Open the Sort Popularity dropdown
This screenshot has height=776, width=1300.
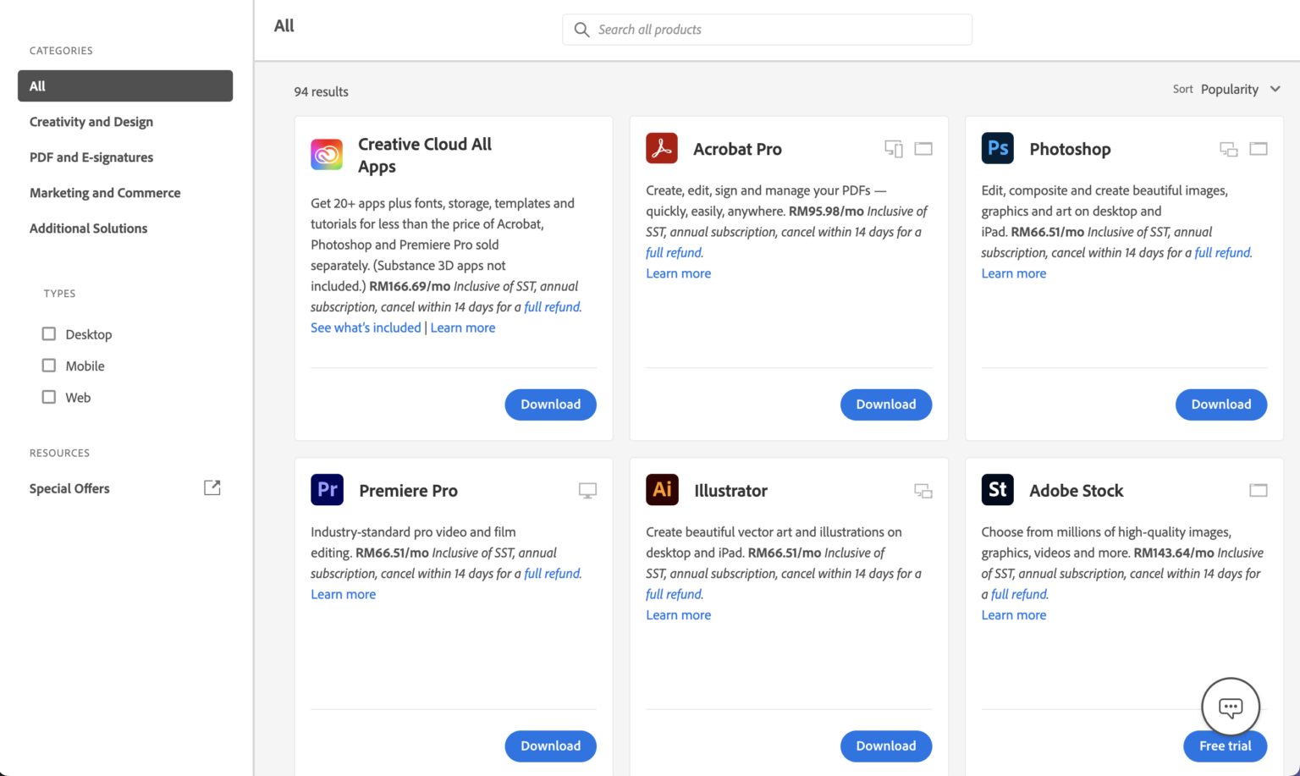(x=1240, y=89)
